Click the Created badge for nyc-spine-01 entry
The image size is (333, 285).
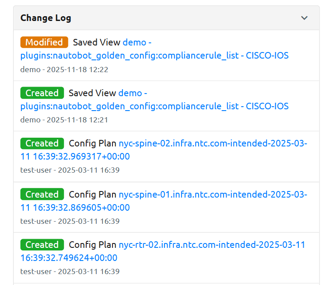(x=42, y=194)
